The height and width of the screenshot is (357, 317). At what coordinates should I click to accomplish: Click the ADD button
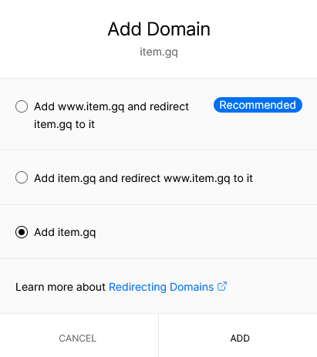240,338
